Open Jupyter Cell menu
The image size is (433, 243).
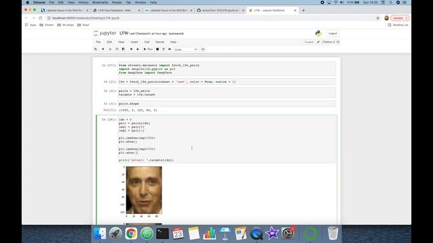147,42
